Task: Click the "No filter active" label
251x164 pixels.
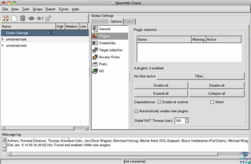Action: 145,76
